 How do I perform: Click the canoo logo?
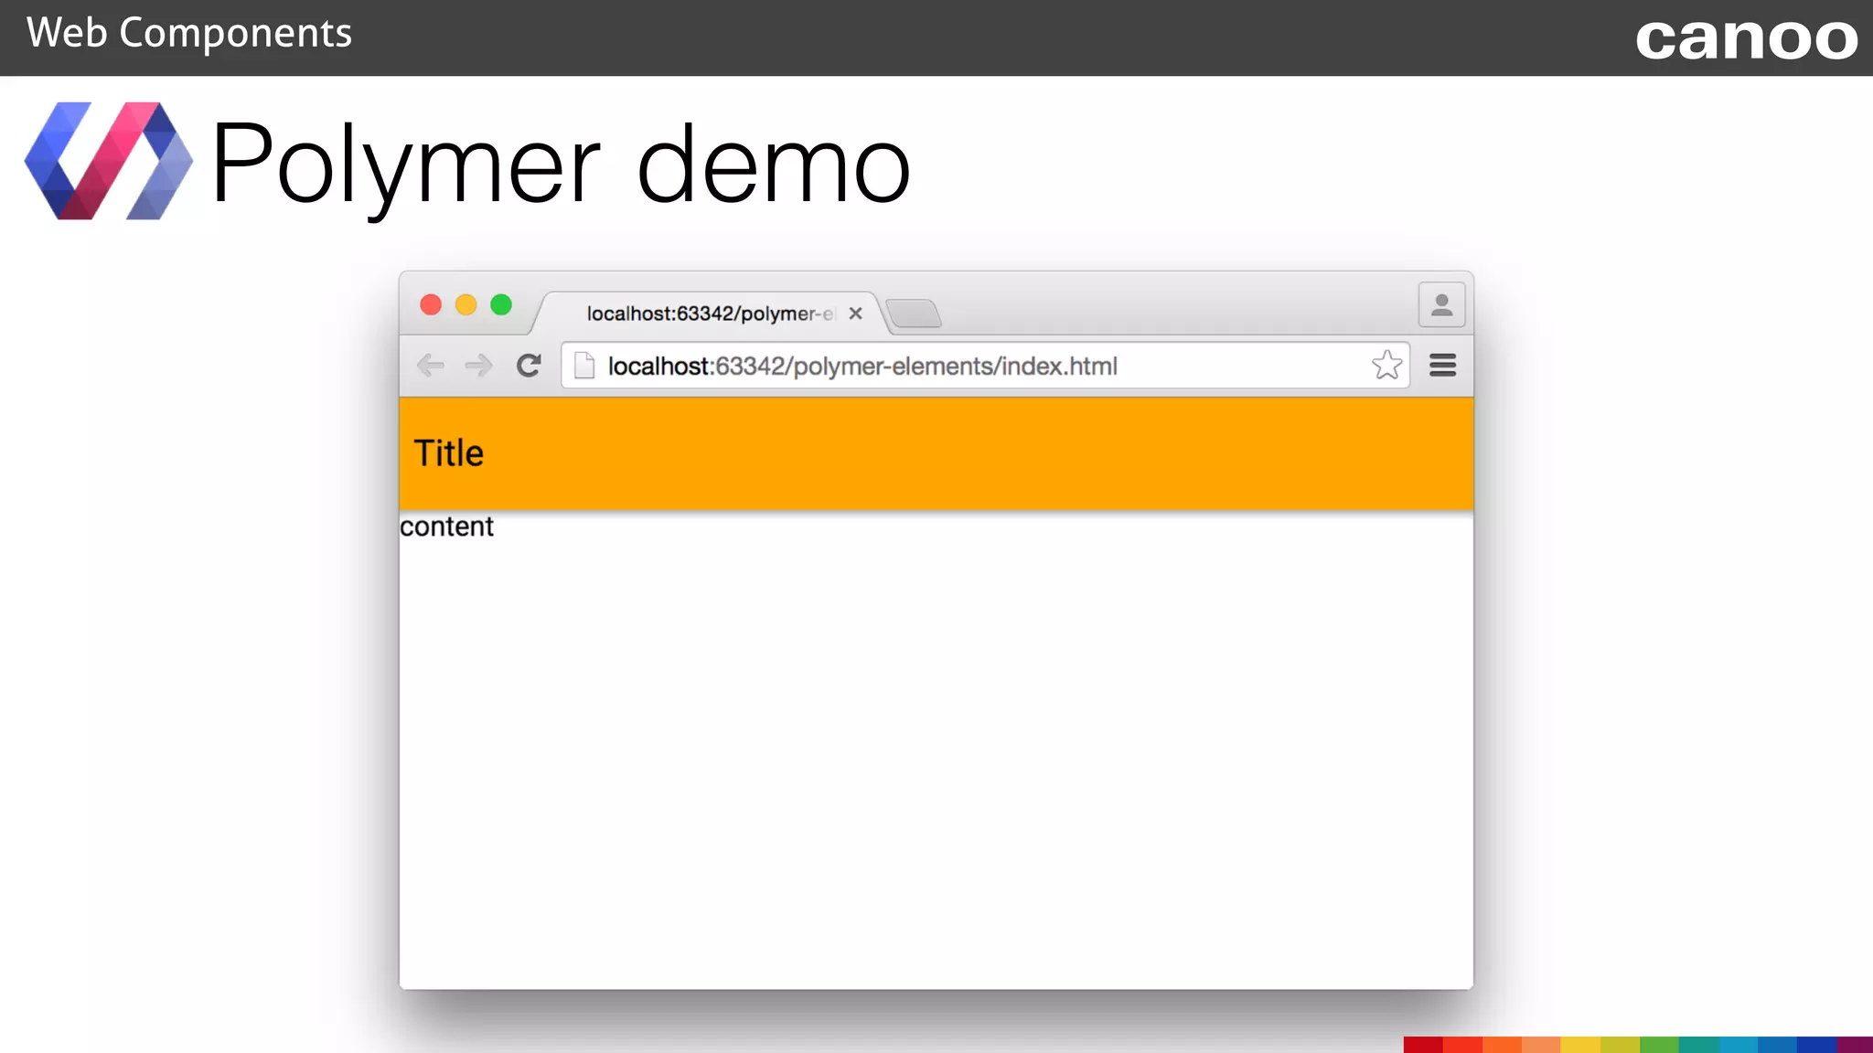click(x=1747, y=39)
